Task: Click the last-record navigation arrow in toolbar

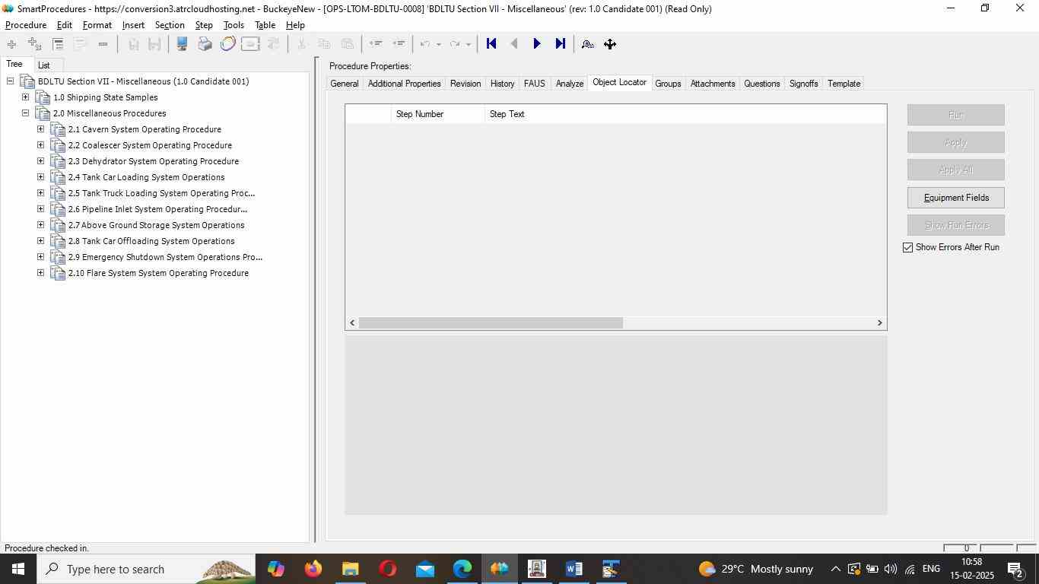Action: coord(561,44)
